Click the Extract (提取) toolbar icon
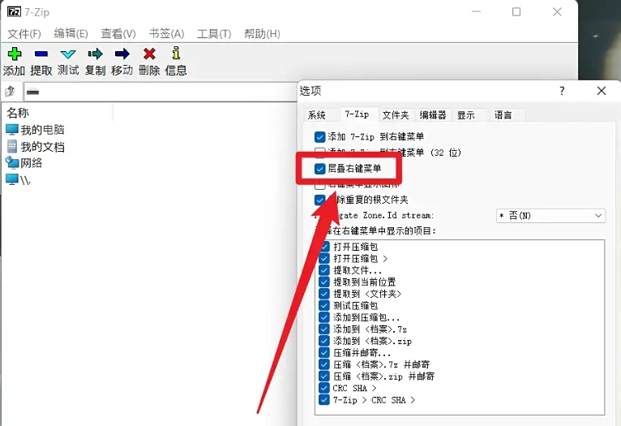 tap(41, 54)
